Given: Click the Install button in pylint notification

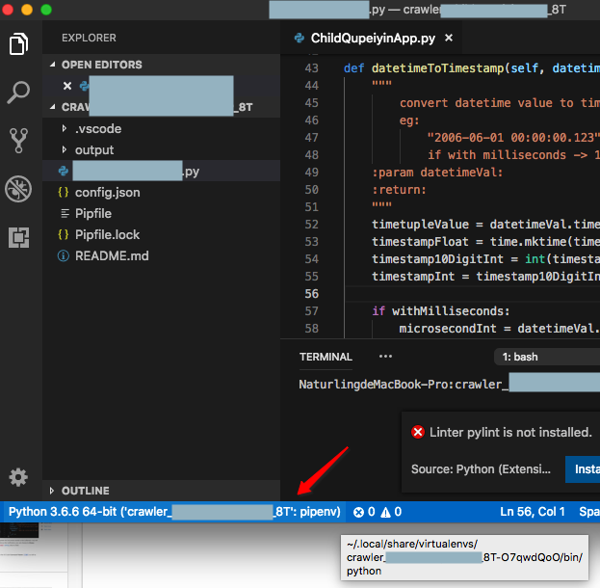Looking at the screenshot, I should point(583,469).
